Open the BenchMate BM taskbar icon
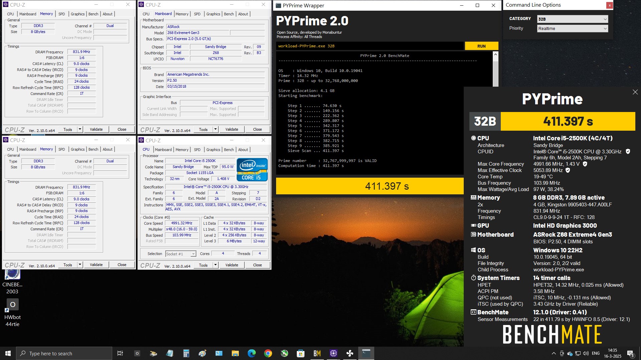 click(x=317, y=353)
